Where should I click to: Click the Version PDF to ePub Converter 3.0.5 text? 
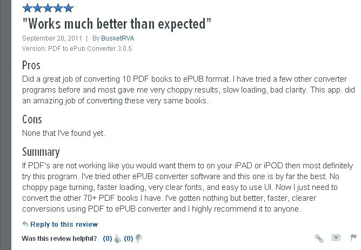click(x=77, y=49)
